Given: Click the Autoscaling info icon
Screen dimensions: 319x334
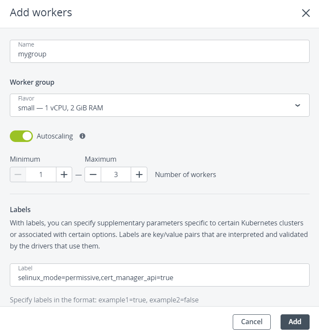Looking at the screenshot, I should coord(82,136).
